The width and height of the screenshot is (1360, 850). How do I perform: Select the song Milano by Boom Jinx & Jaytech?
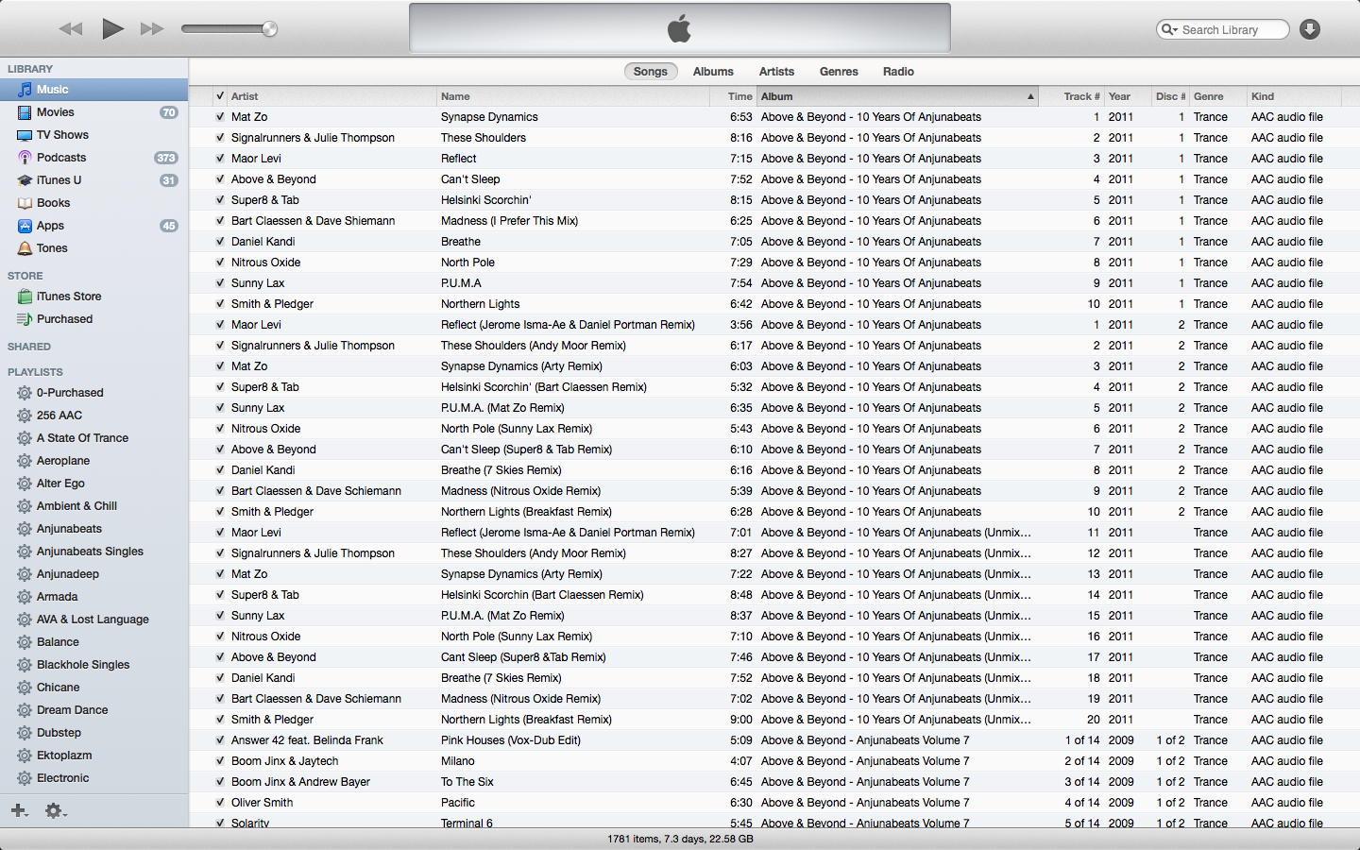coord(774,761)
